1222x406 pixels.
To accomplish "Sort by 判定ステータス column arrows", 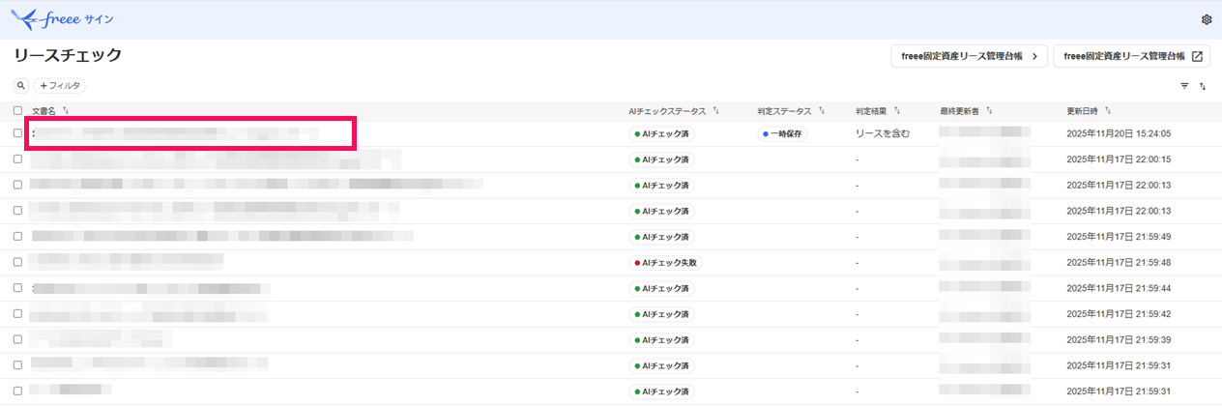I will click(x=822, y=111).
